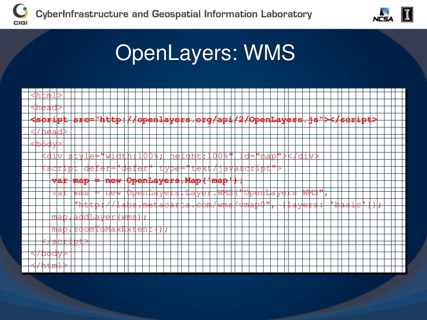This screenshot has height=320, width=427.
Task: Click the closing </head> tag line
Action: pyautogui.click(x=49, y=132)
